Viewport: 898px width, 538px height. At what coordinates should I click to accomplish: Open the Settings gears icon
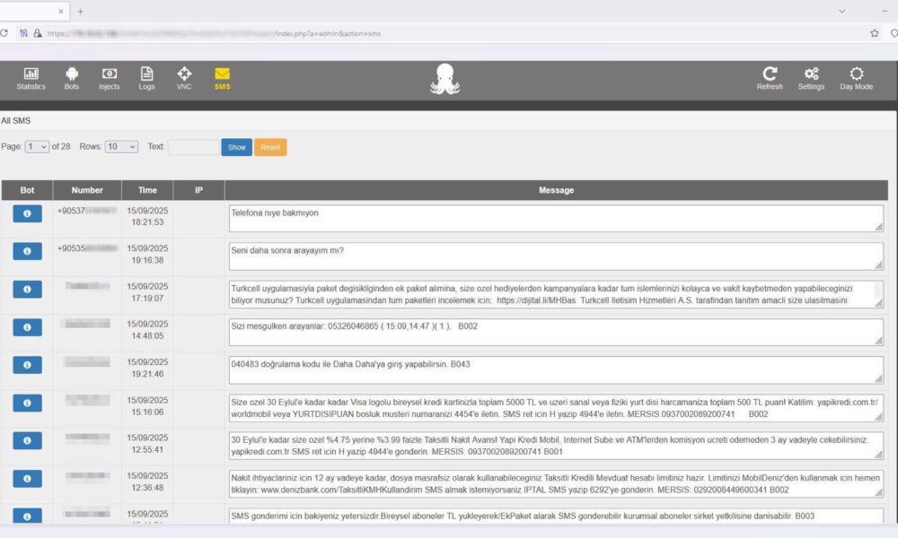[811, 74]
